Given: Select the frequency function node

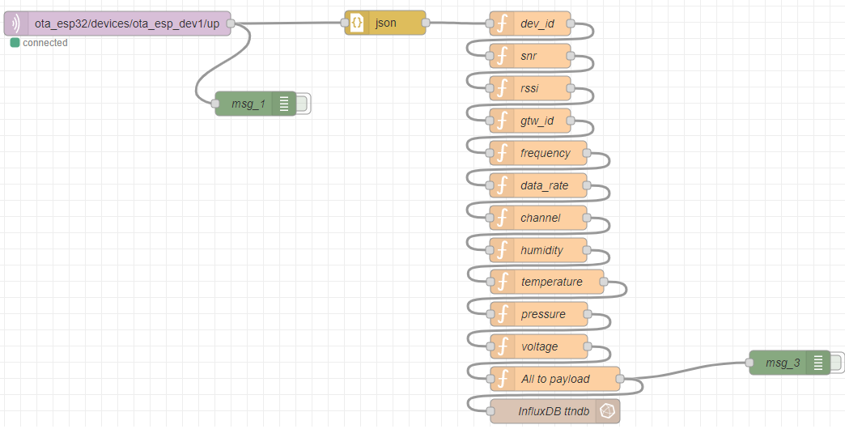Looking at the screenshot, I should click(x=538, y=153).
